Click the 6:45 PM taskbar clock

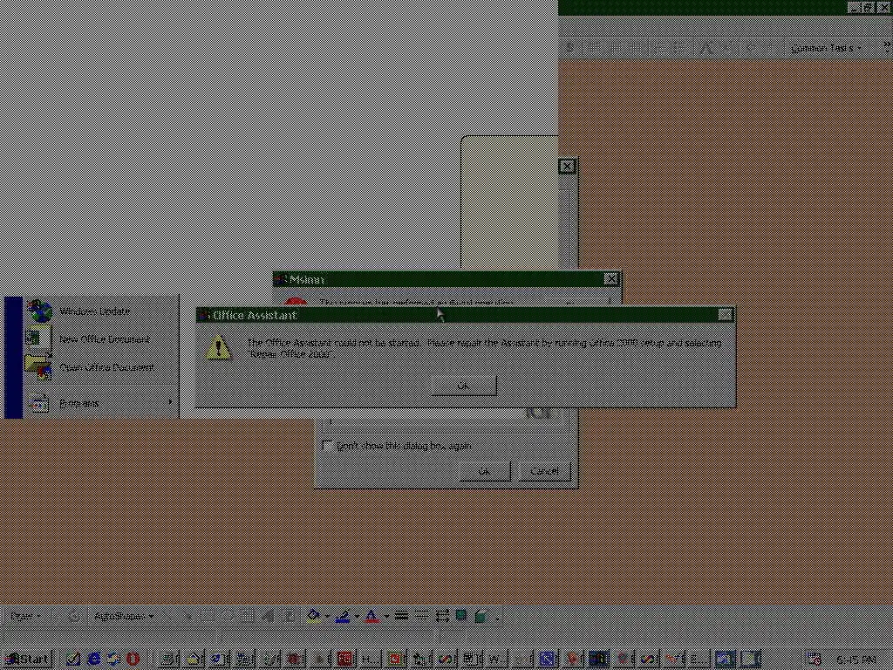pos(856,660)
